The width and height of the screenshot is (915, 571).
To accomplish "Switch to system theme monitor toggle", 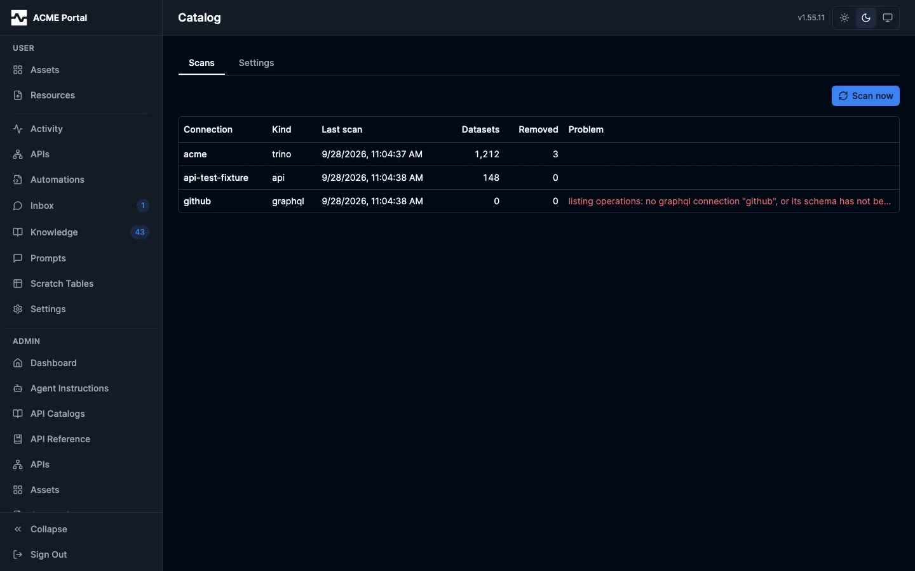I will pyautogui.click(x=888, y=18).
